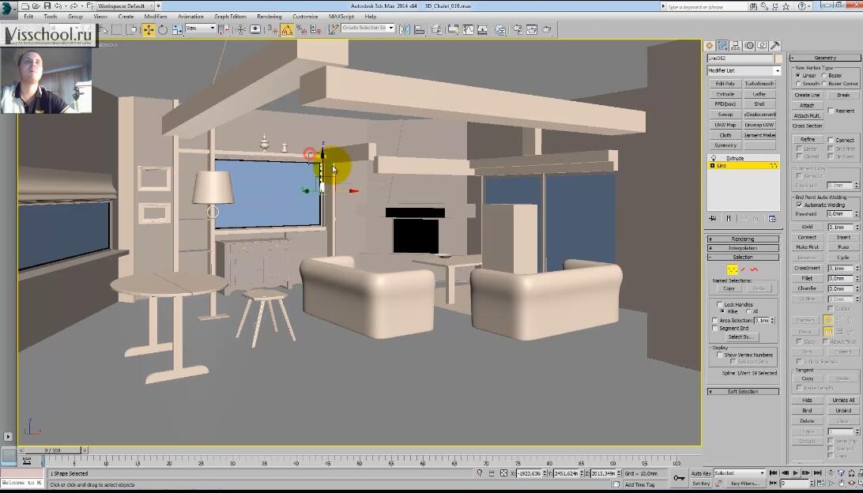Click the Open File icon in title bar
This screenshot has height=493, width=863.
(36, 6)
